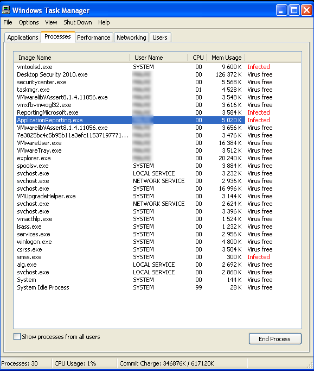314x371 pixels.
Task: Sort by Image Name column header
Action: pyautogui.click(x=72, y=58)
